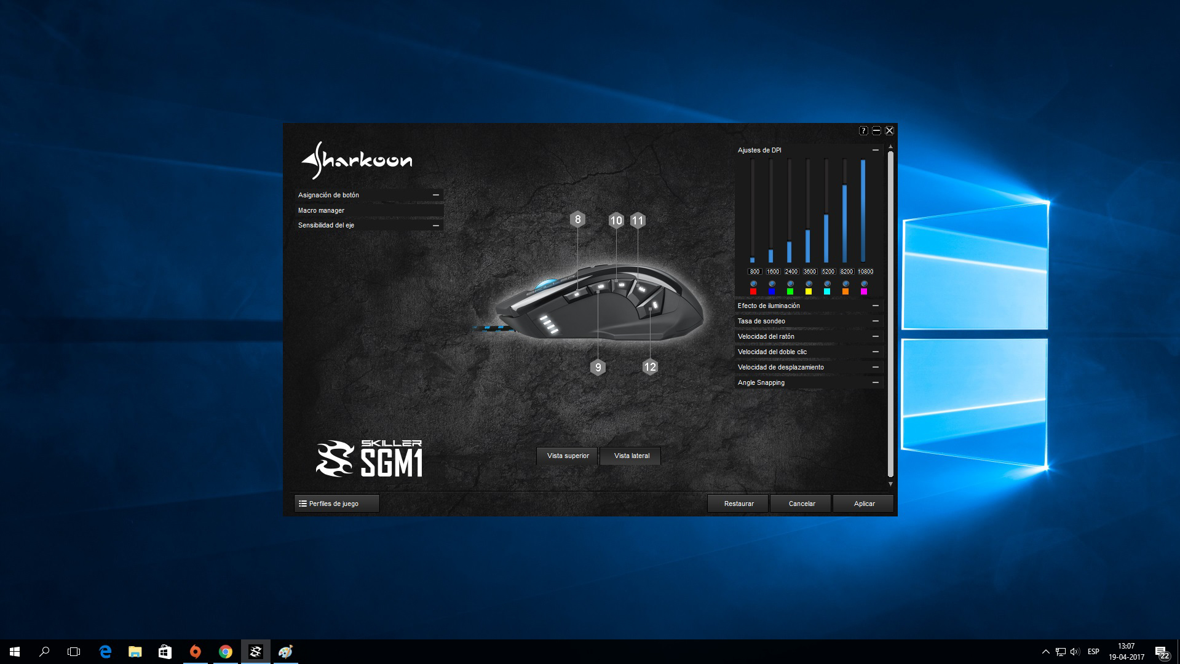Open the Macro manager entry
Screen dimensions: 1180x664
point(369,210)
